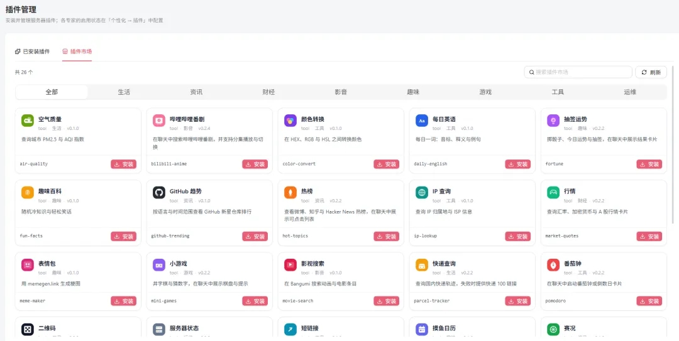Select the 工具 category filter
The image size is (679, 341).
click(x=558, y=92)
